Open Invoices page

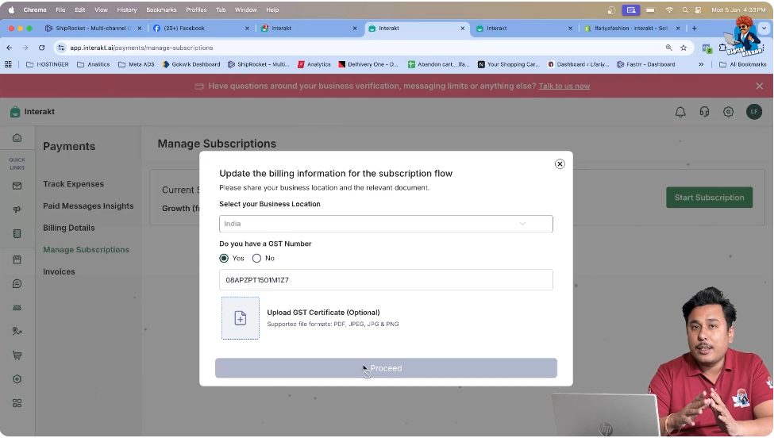pos(59,271)
